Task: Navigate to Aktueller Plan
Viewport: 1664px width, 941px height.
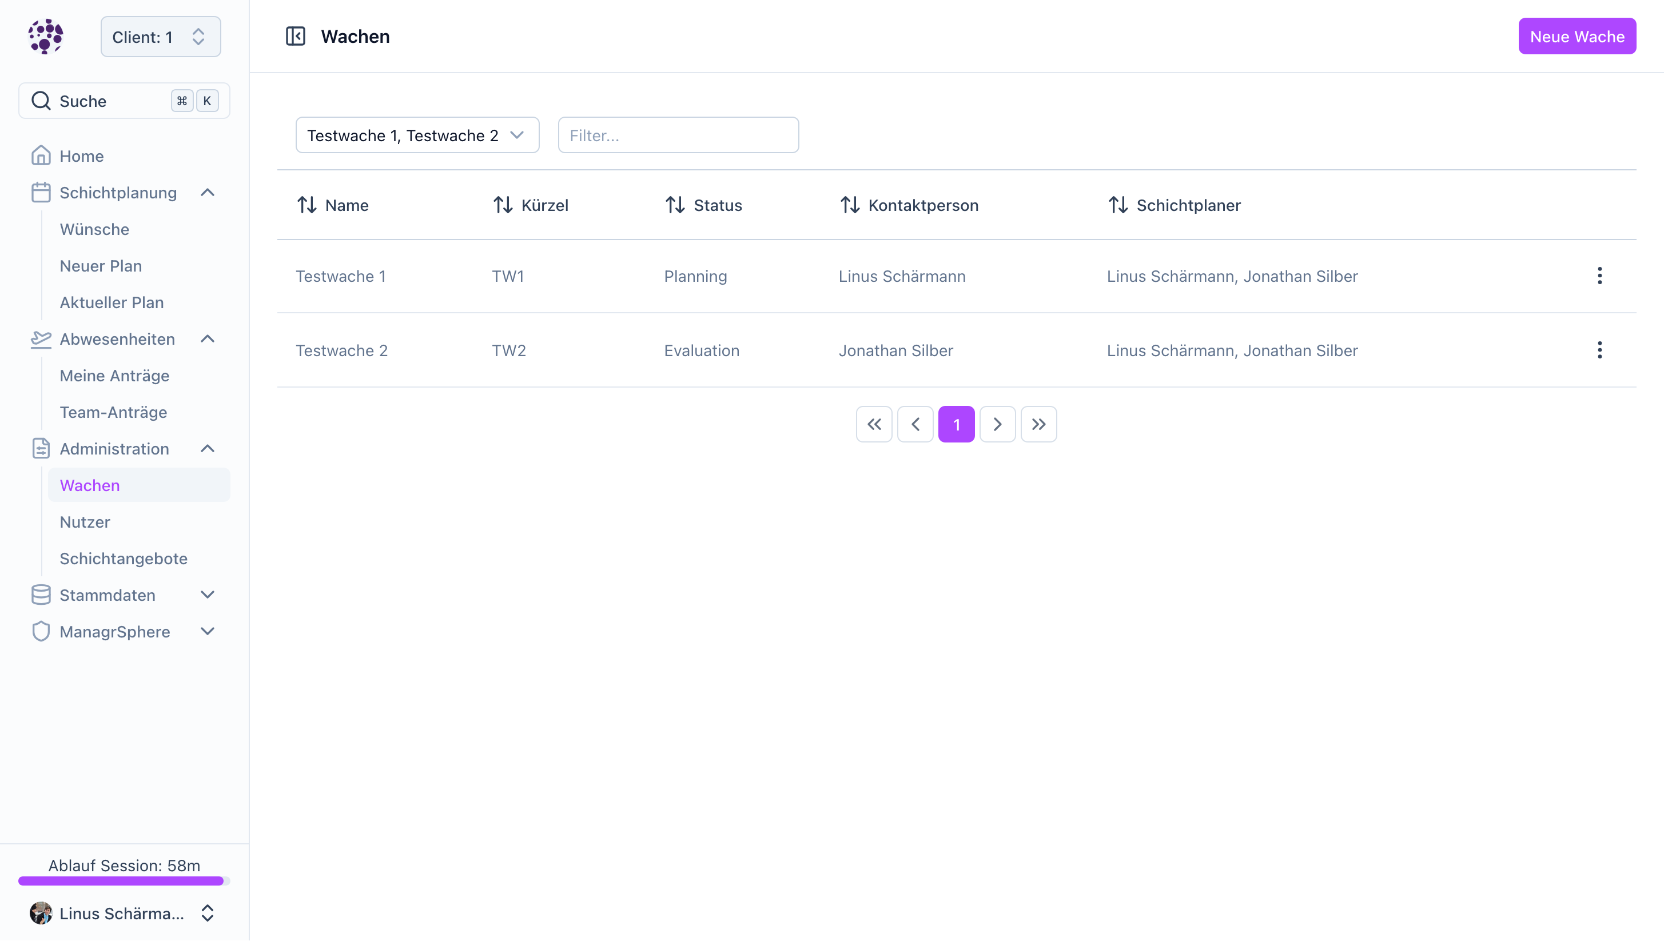Action: click(111, 302)
